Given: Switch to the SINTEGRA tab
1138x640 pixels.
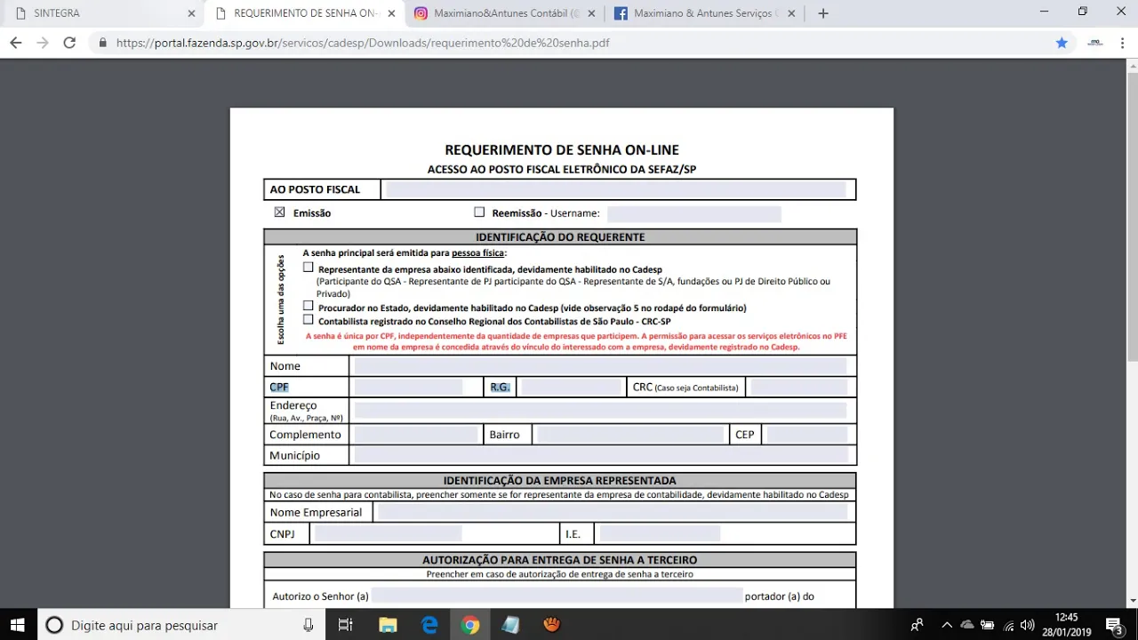Looking at the screenshot, I should coord(102,13).
